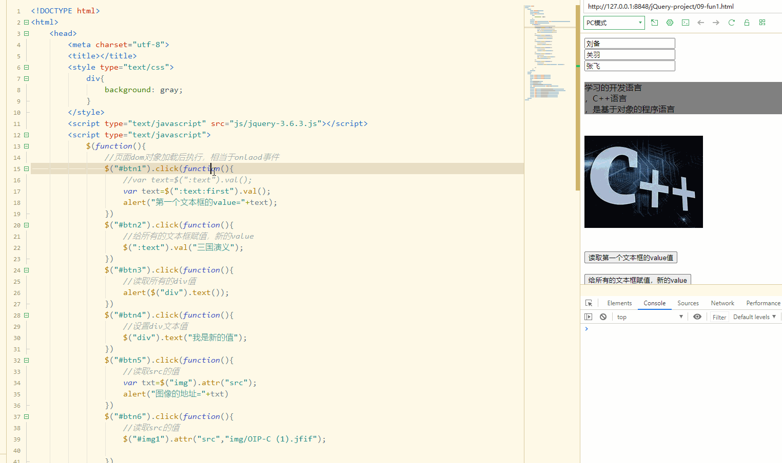The height and width of the screenshot is (463, 782).
Task: Collapse the $(function) block on line 13
Action: coord(27,146)
